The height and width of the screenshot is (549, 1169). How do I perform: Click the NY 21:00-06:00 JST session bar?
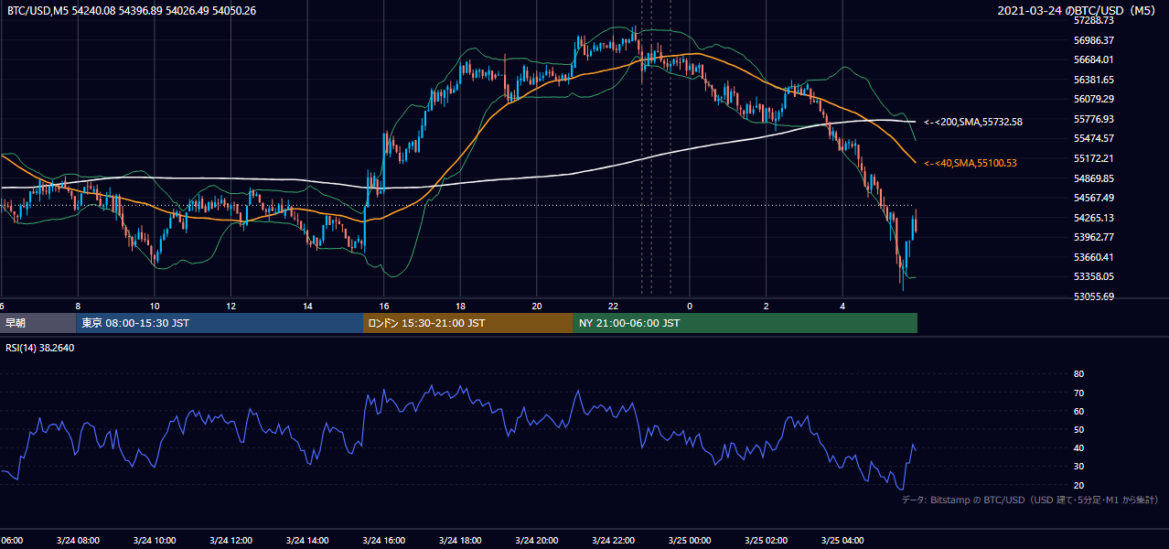pos(745,323)
